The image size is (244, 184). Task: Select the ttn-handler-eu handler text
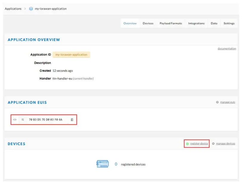[62, 79]
